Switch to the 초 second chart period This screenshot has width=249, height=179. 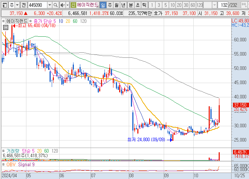click(x=138, y=5)
